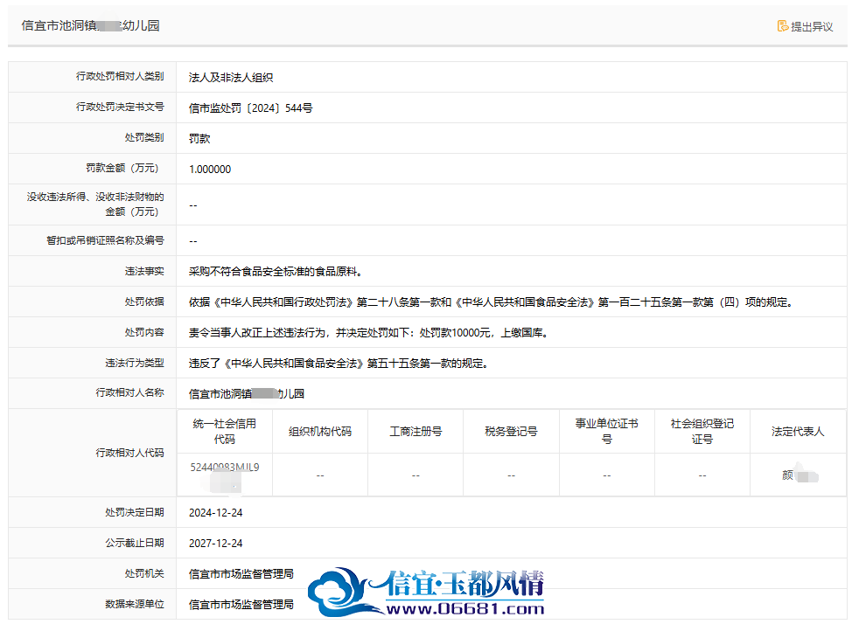Select the 社会组织登记证号 column header
The image size is (852, 624).
tap(702, 431)
